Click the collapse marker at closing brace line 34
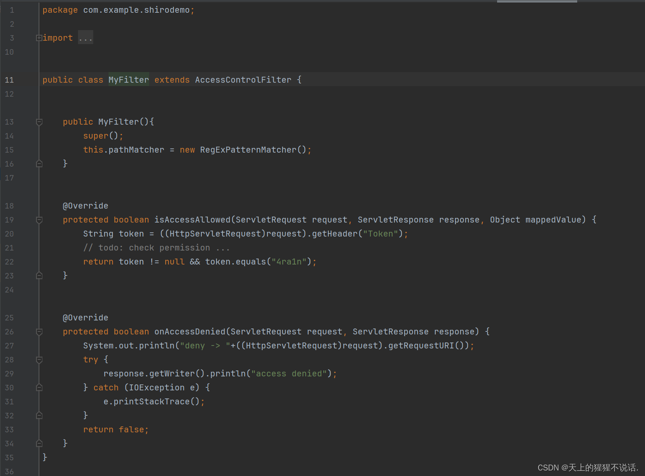The image size is (645, 476). [39, 443]
